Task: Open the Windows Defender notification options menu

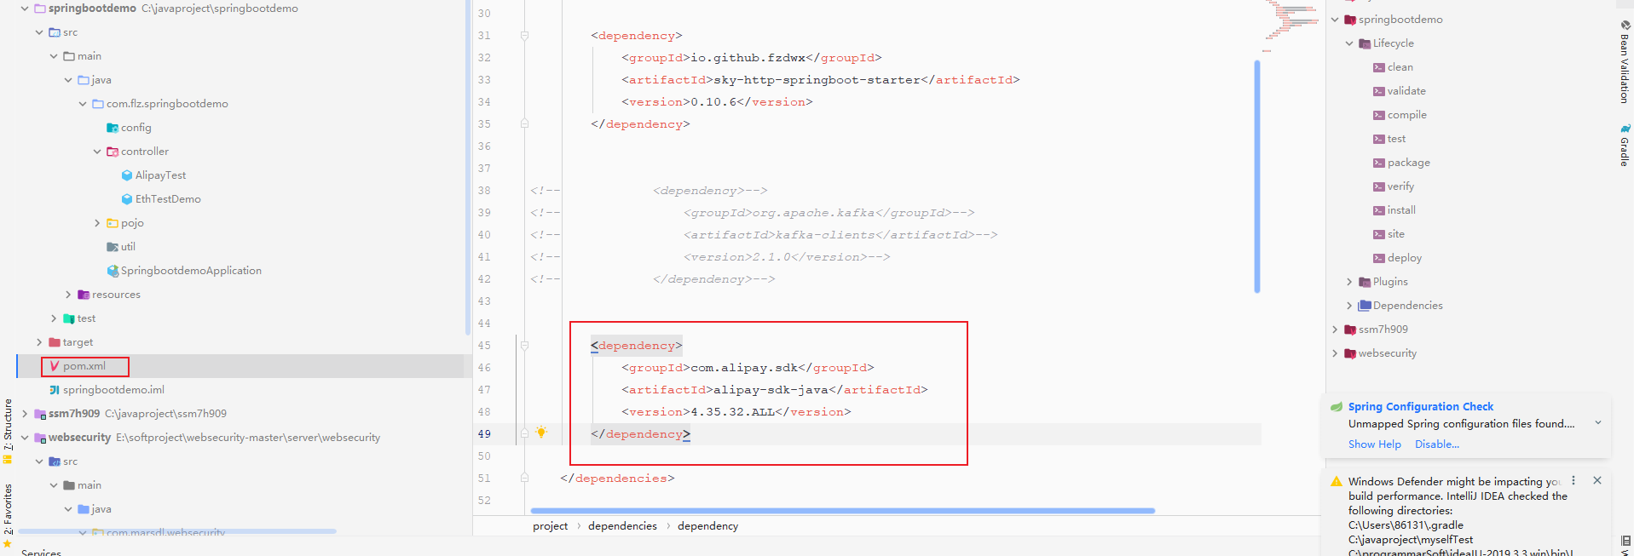Action: tap(1573, 481)
